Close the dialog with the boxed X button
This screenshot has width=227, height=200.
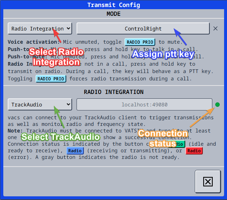(208, 181)
